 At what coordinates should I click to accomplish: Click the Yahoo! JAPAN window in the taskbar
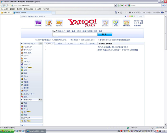[x=36, y=131]
